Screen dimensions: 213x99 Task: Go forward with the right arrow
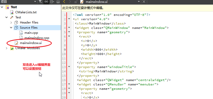click(70, 2)
